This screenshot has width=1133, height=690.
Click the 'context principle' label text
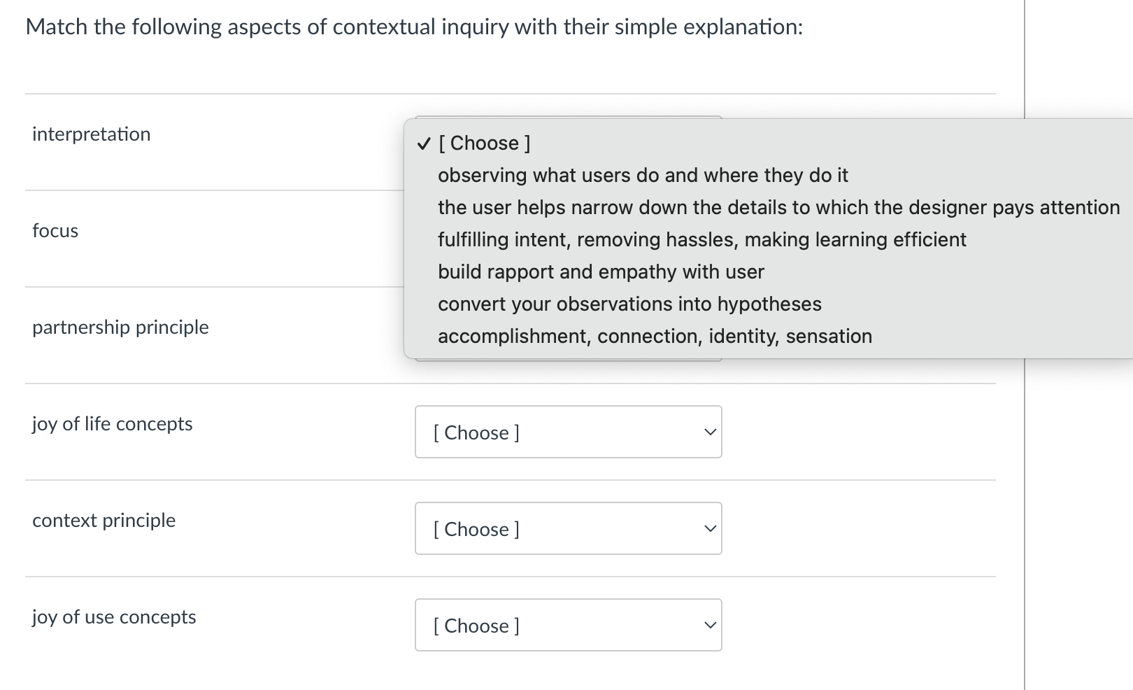[104, 521]
